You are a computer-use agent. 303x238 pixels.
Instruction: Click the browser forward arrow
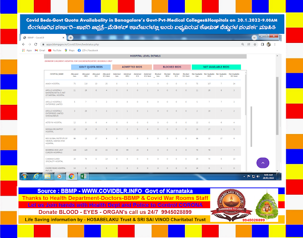[x=30, y=44]
